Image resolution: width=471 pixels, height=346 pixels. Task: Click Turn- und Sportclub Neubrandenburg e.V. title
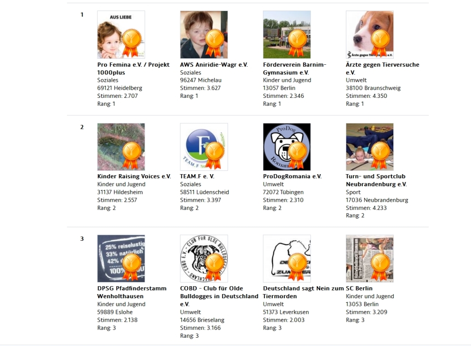click(x=376, y=181)
